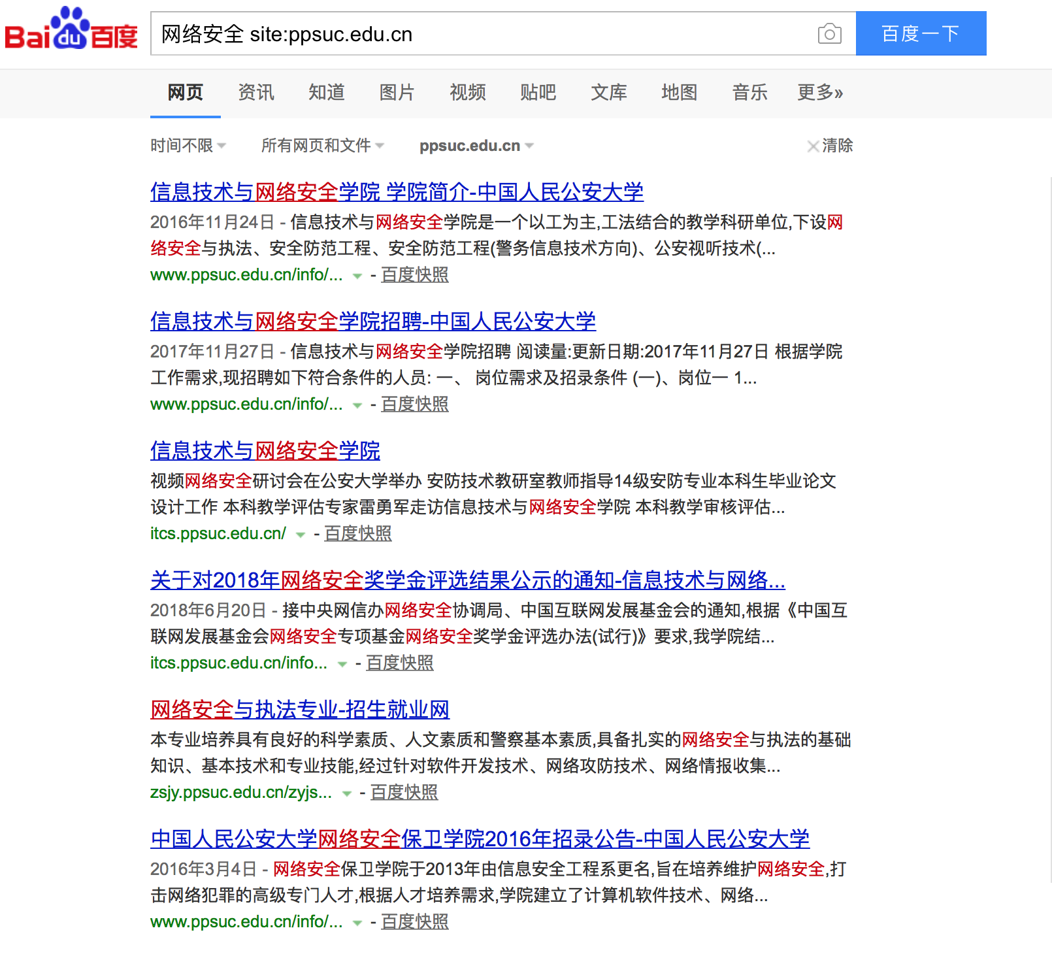Open result 信息技术与网络安全学院 学院简介

pyautogui.click(x=397, y=192)
